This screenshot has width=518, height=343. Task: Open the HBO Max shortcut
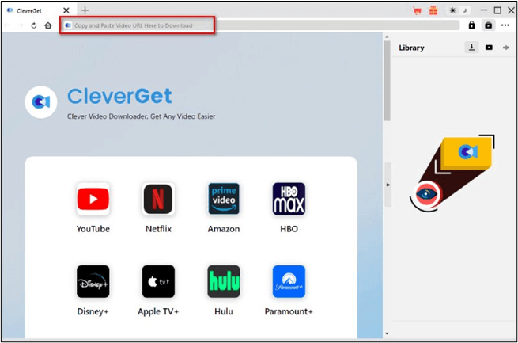tap(289, 199)
